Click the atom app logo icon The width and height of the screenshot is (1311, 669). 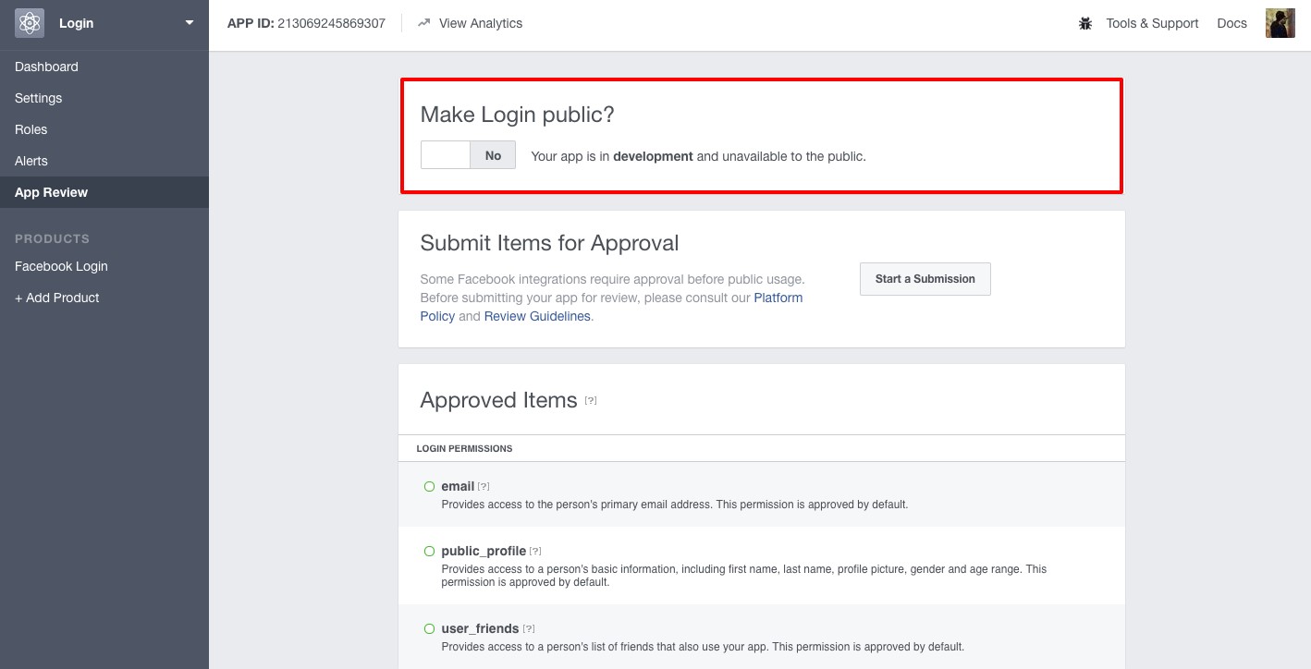pyautogui.click(x=30, y=23)
